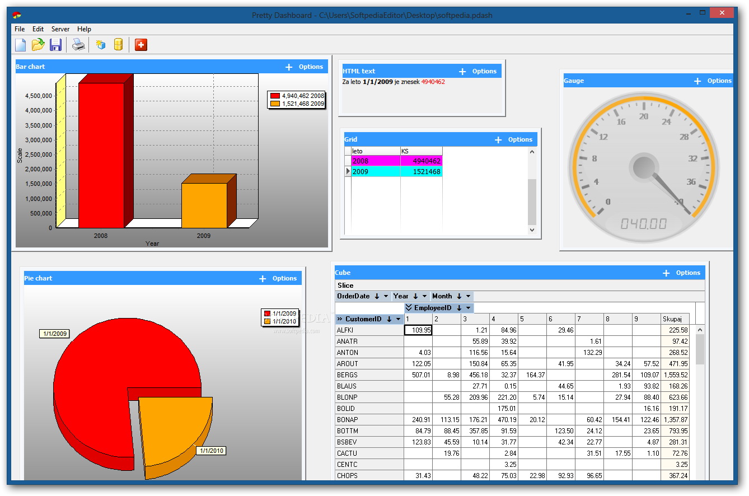
Task: Open Options for the HTML text panel
Action: pos(484,71)
